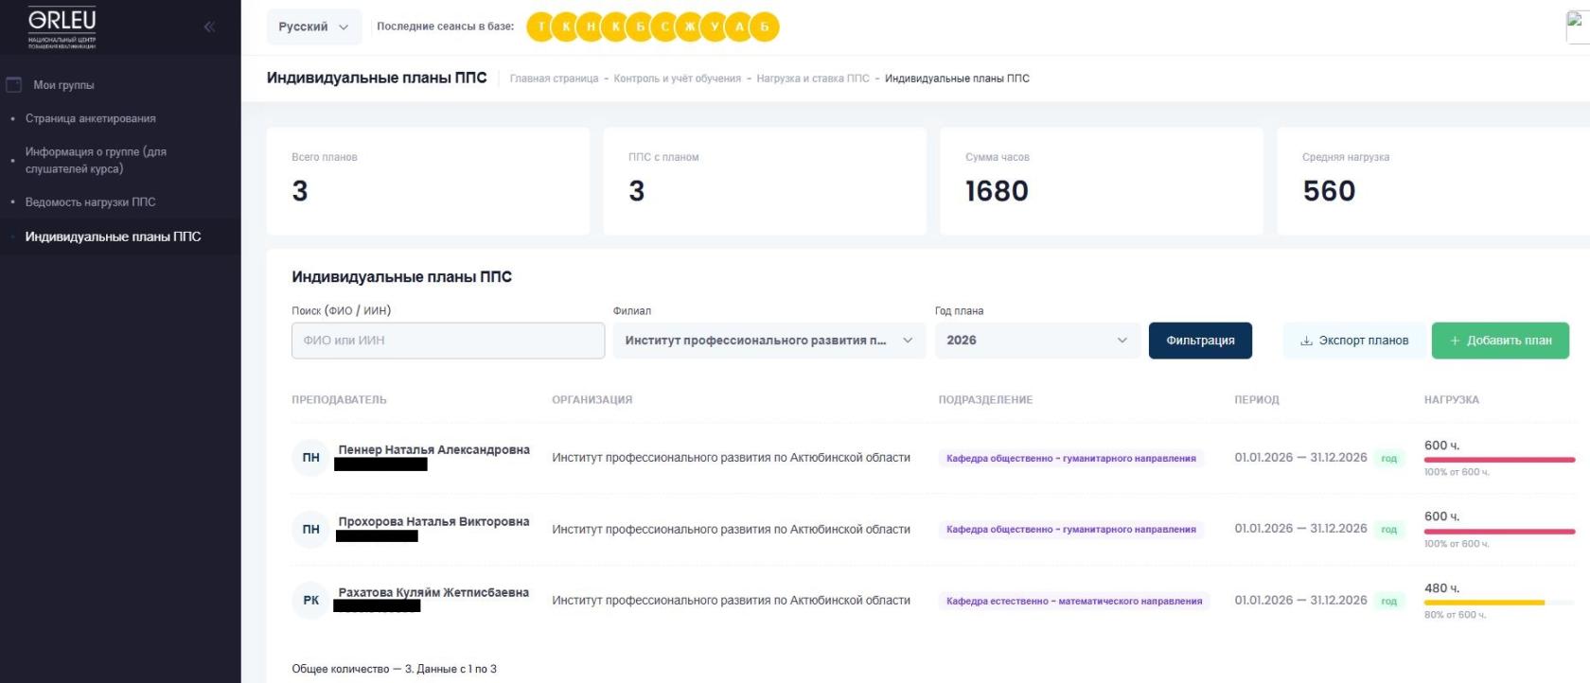Click the ОРГАНИЗАЦИЯ column header
Image resolution: width=1590 pixels, height=683 pixels.
tap(592, 400)
